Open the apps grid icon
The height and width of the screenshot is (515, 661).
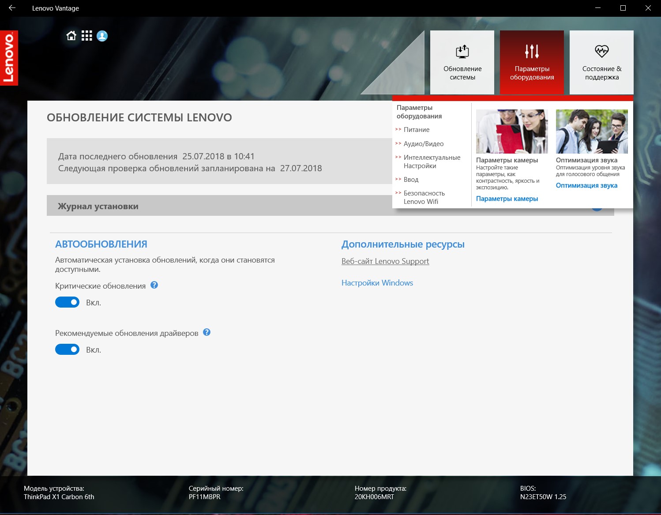[87, 36]
